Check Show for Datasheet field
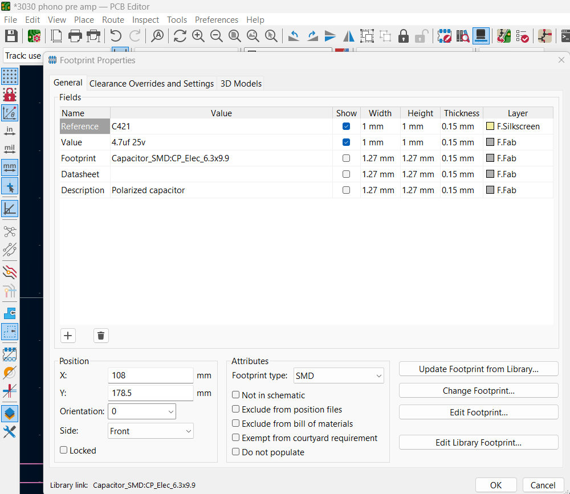 click(x=346, y=174)
